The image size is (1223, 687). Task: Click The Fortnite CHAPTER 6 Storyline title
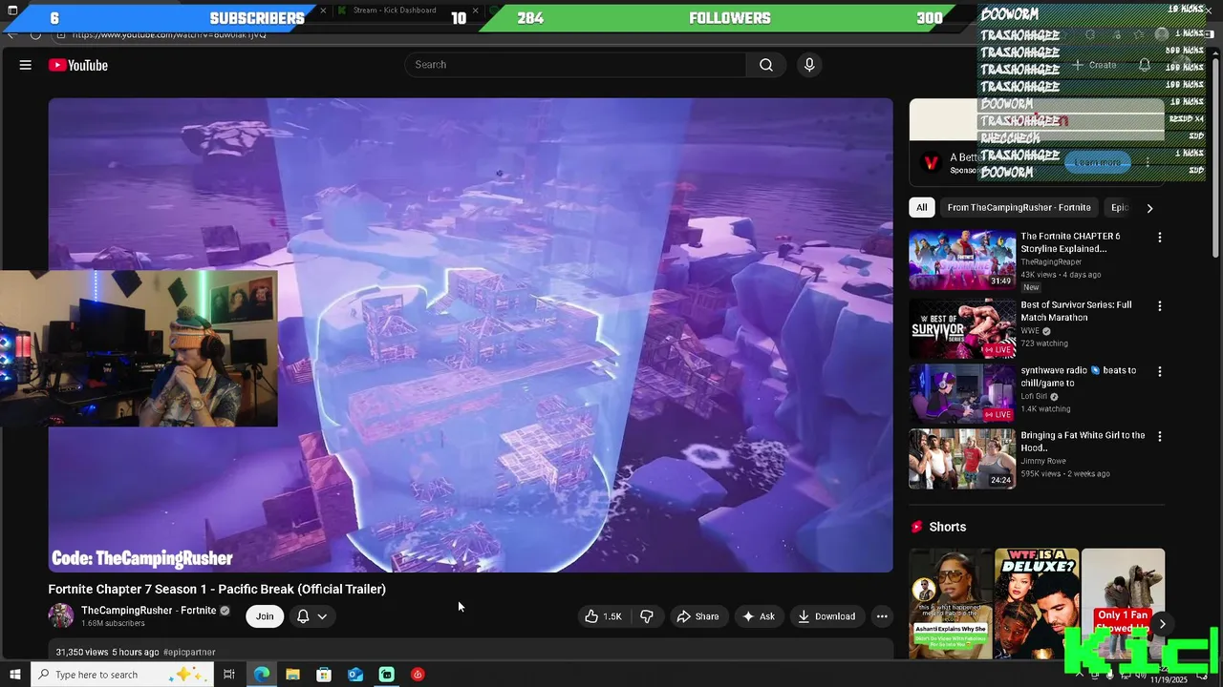click(1070, 242)
